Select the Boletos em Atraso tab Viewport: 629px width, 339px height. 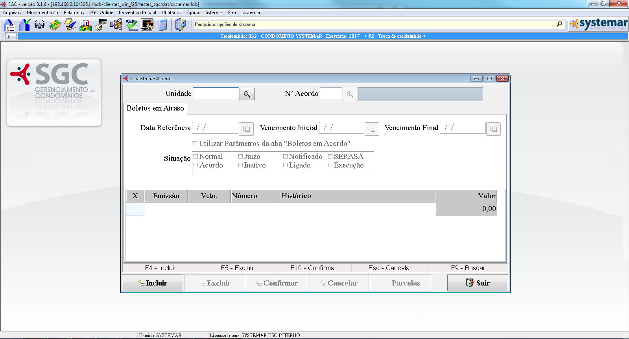pyautogui.click(x=155, y=108)
